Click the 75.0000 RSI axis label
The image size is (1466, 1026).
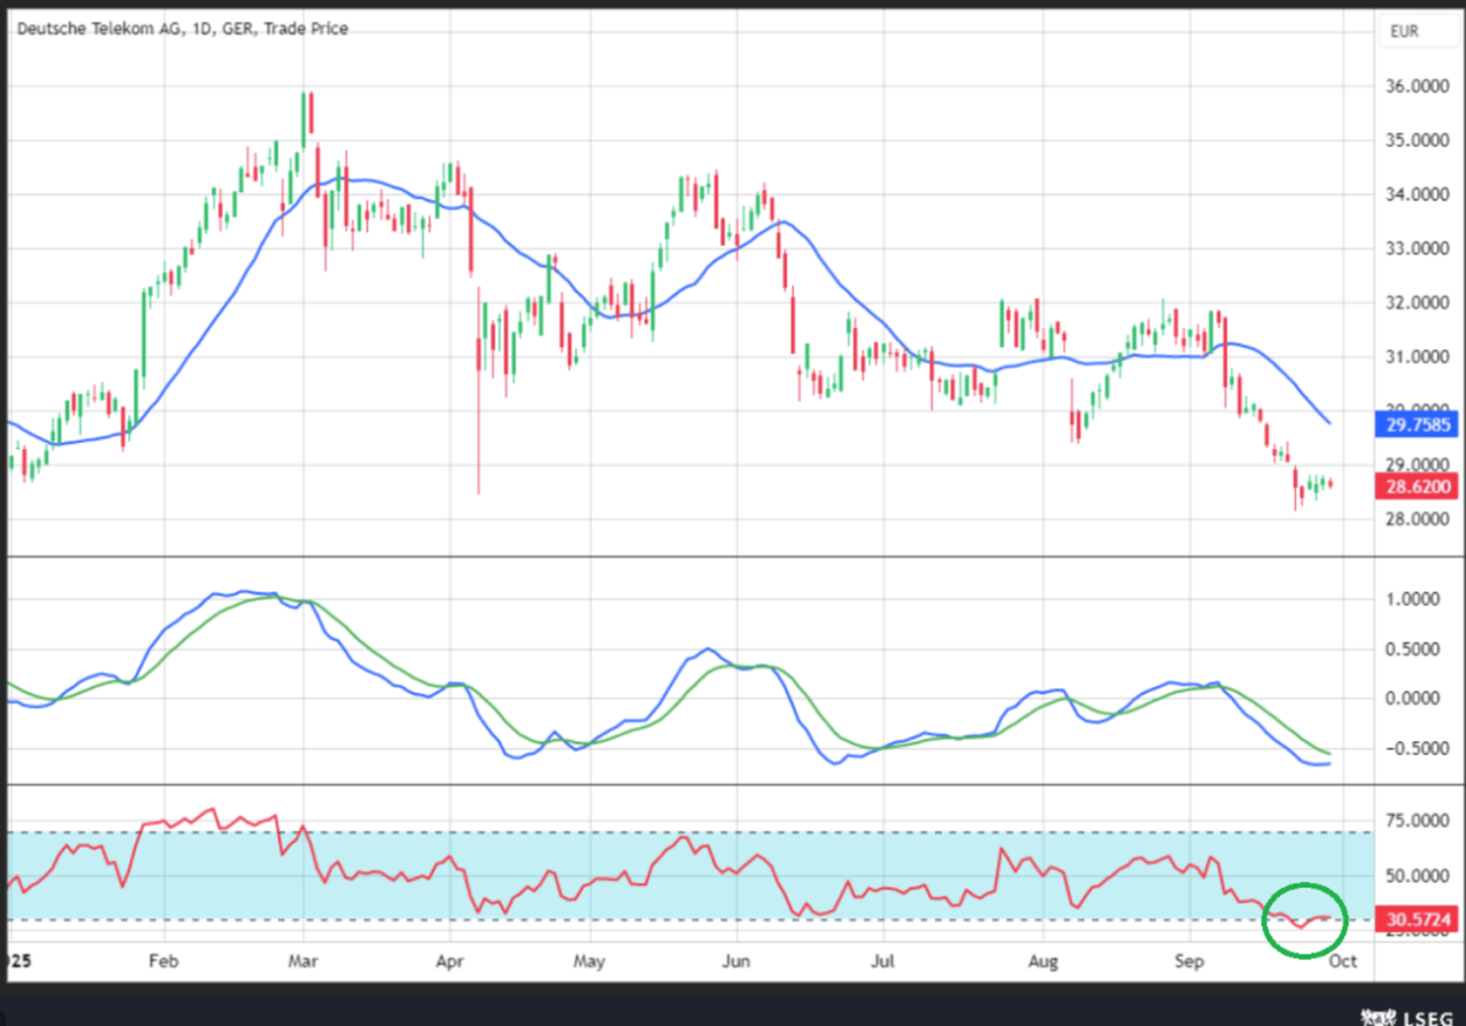[x=1417, y=821]
